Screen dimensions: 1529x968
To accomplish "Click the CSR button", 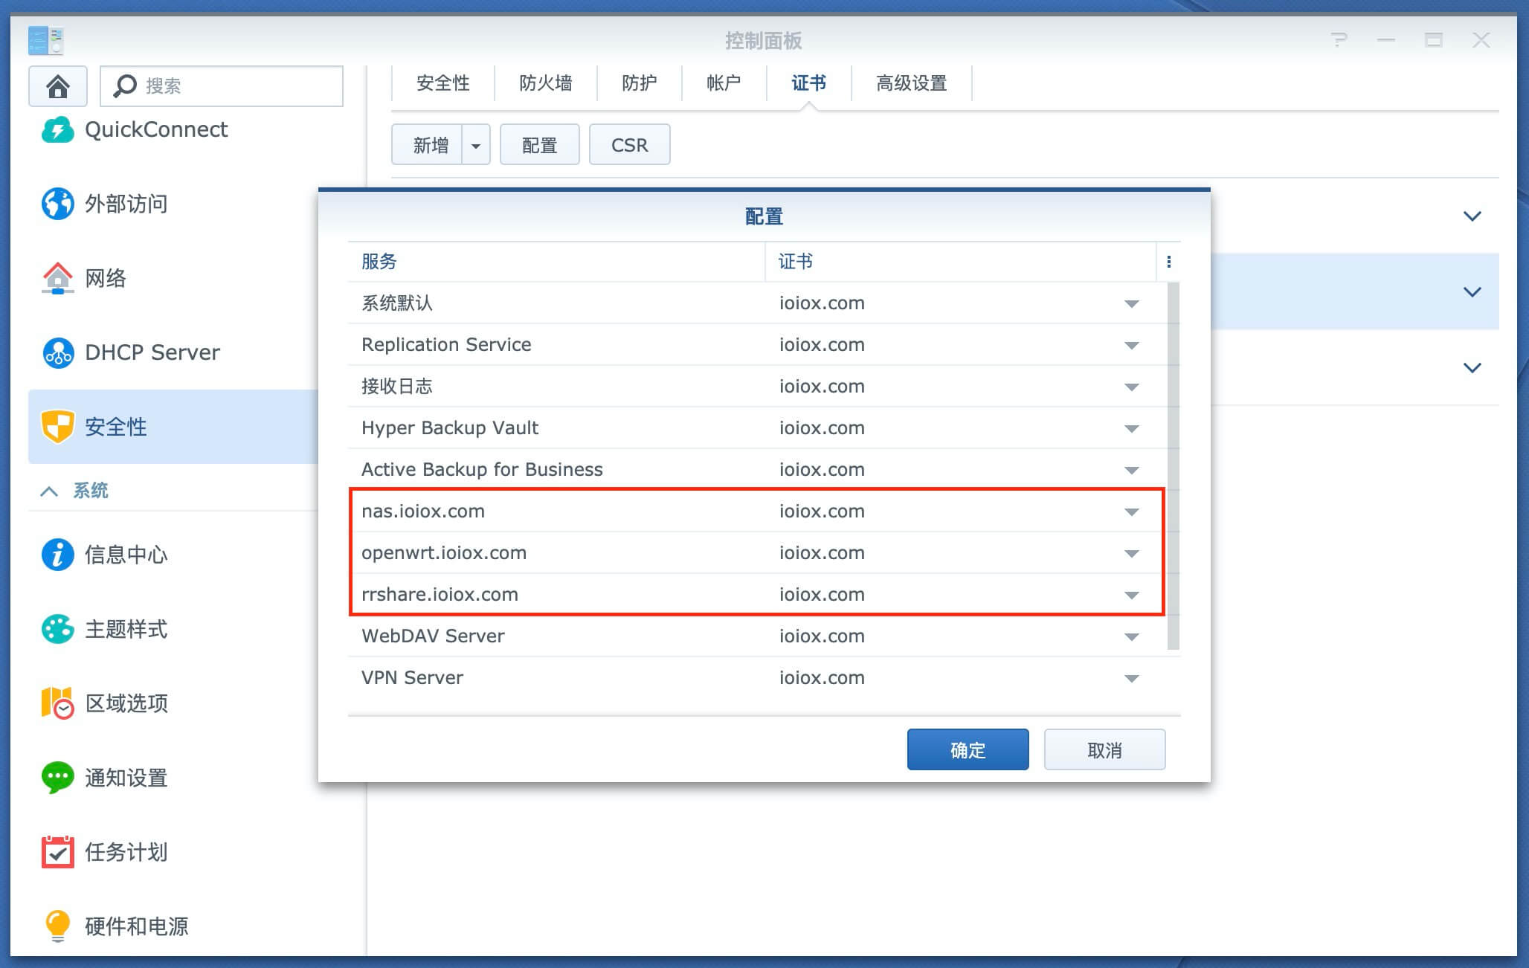I will point(629,145).
